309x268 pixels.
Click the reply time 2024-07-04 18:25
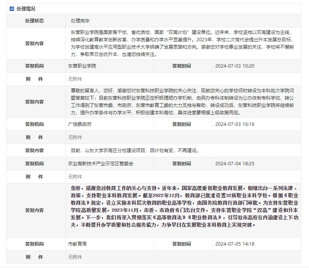[x=235, y=164]
